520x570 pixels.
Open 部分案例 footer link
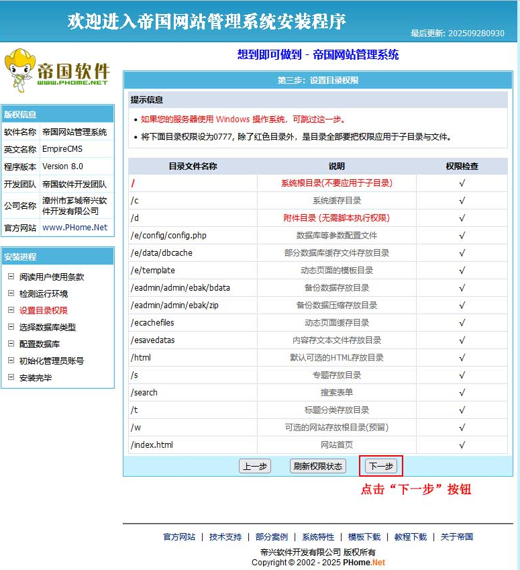[x=272, y=537]
